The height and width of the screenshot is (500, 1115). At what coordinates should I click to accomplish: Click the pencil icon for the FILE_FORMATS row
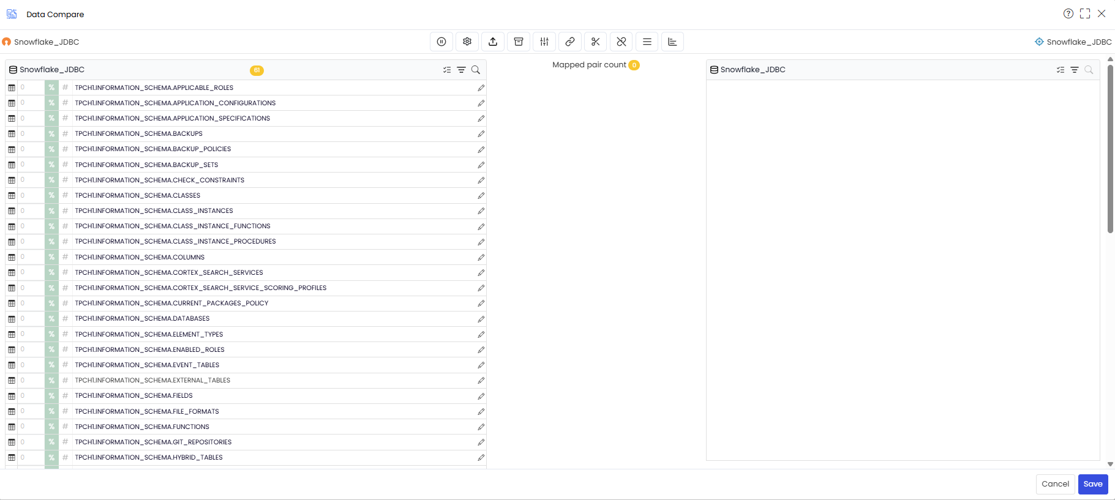481,412
